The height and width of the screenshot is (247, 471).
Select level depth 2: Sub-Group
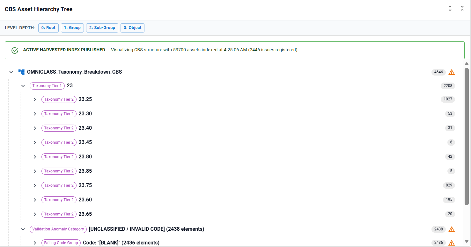point(102,28)
